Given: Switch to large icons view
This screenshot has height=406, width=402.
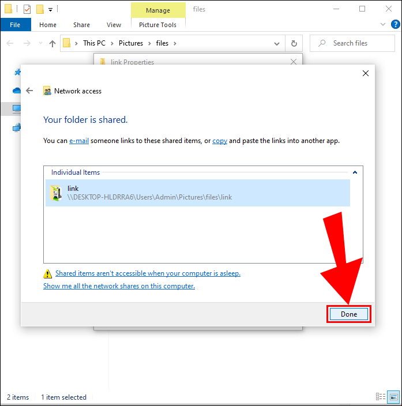Looking at the screenshot, I should (x=394, y=397).
